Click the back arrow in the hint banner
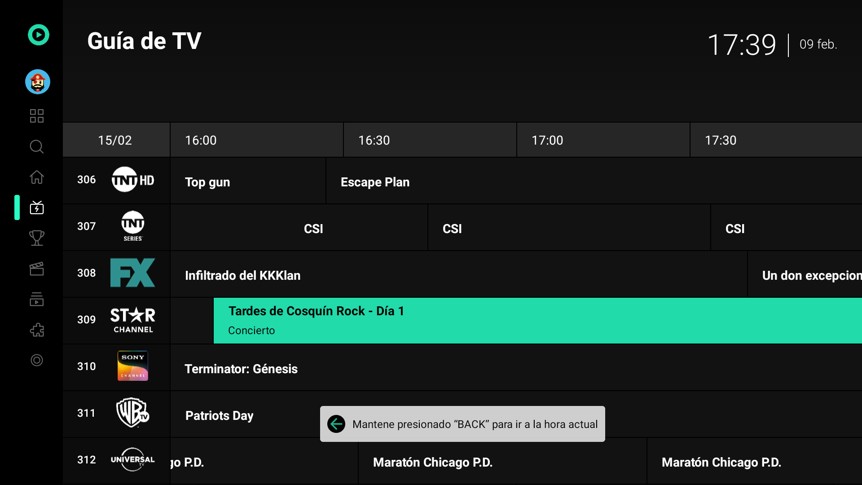 coord(336,424)
